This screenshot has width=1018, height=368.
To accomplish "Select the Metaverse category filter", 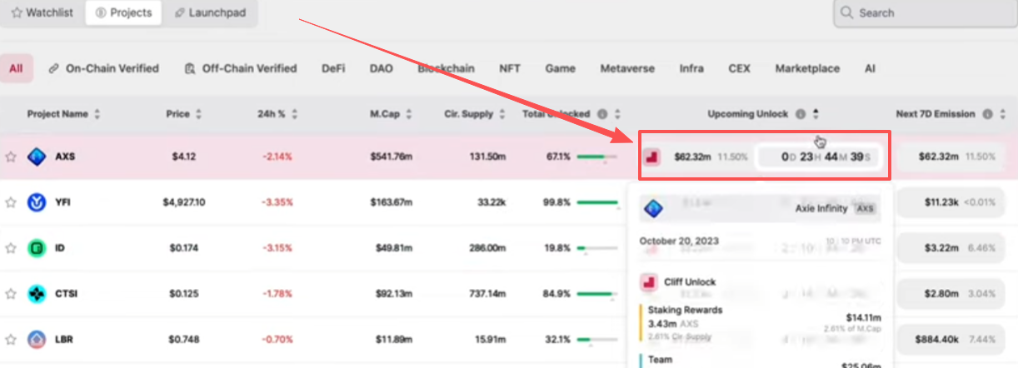I will 627,69.
